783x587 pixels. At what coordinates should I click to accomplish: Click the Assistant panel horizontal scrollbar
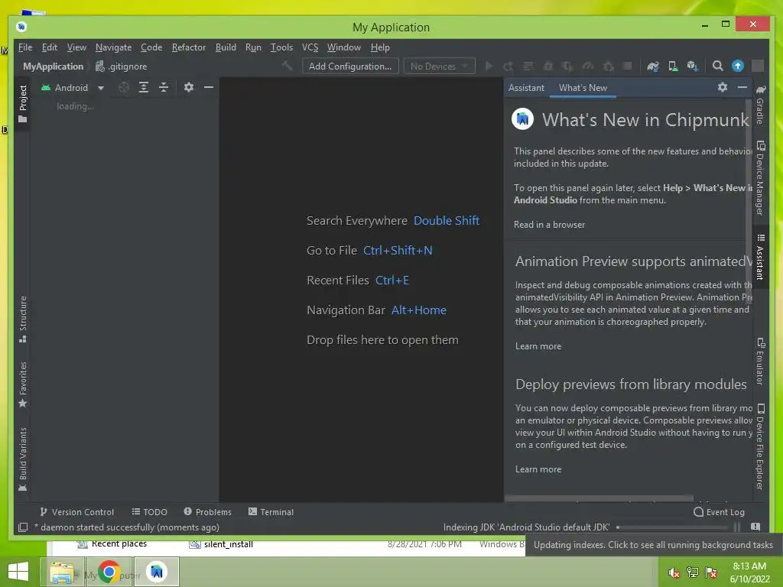click(599, 498)
